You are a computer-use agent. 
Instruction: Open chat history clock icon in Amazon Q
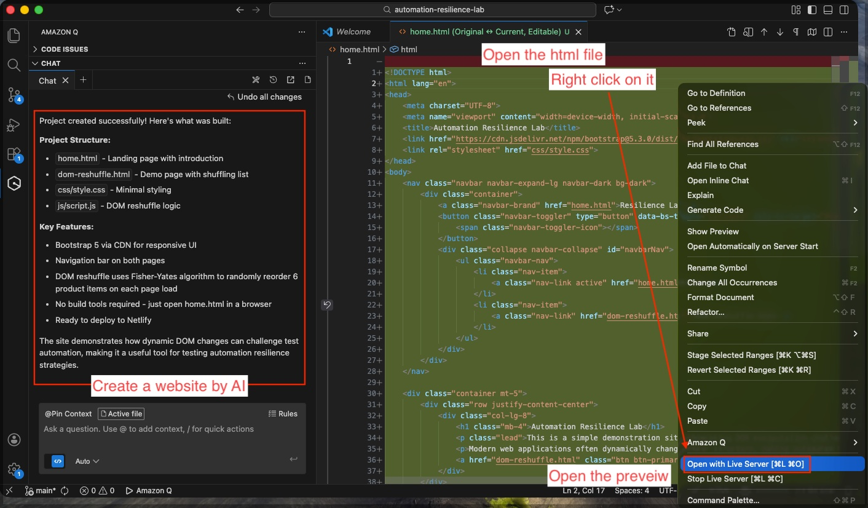(x=274, y=80)
